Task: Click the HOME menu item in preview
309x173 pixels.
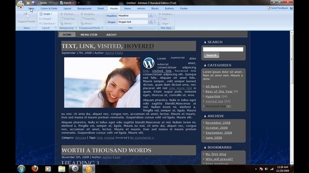Action: click(x=67, y=35)
